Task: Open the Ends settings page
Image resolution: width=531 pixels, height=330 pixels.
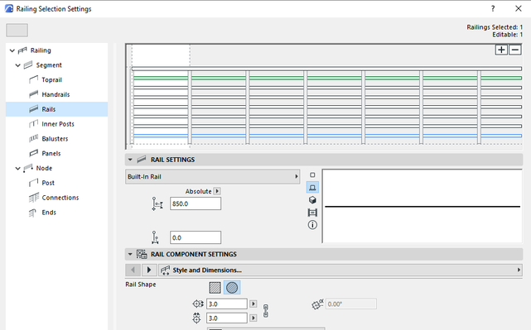Action: point(49,213)
